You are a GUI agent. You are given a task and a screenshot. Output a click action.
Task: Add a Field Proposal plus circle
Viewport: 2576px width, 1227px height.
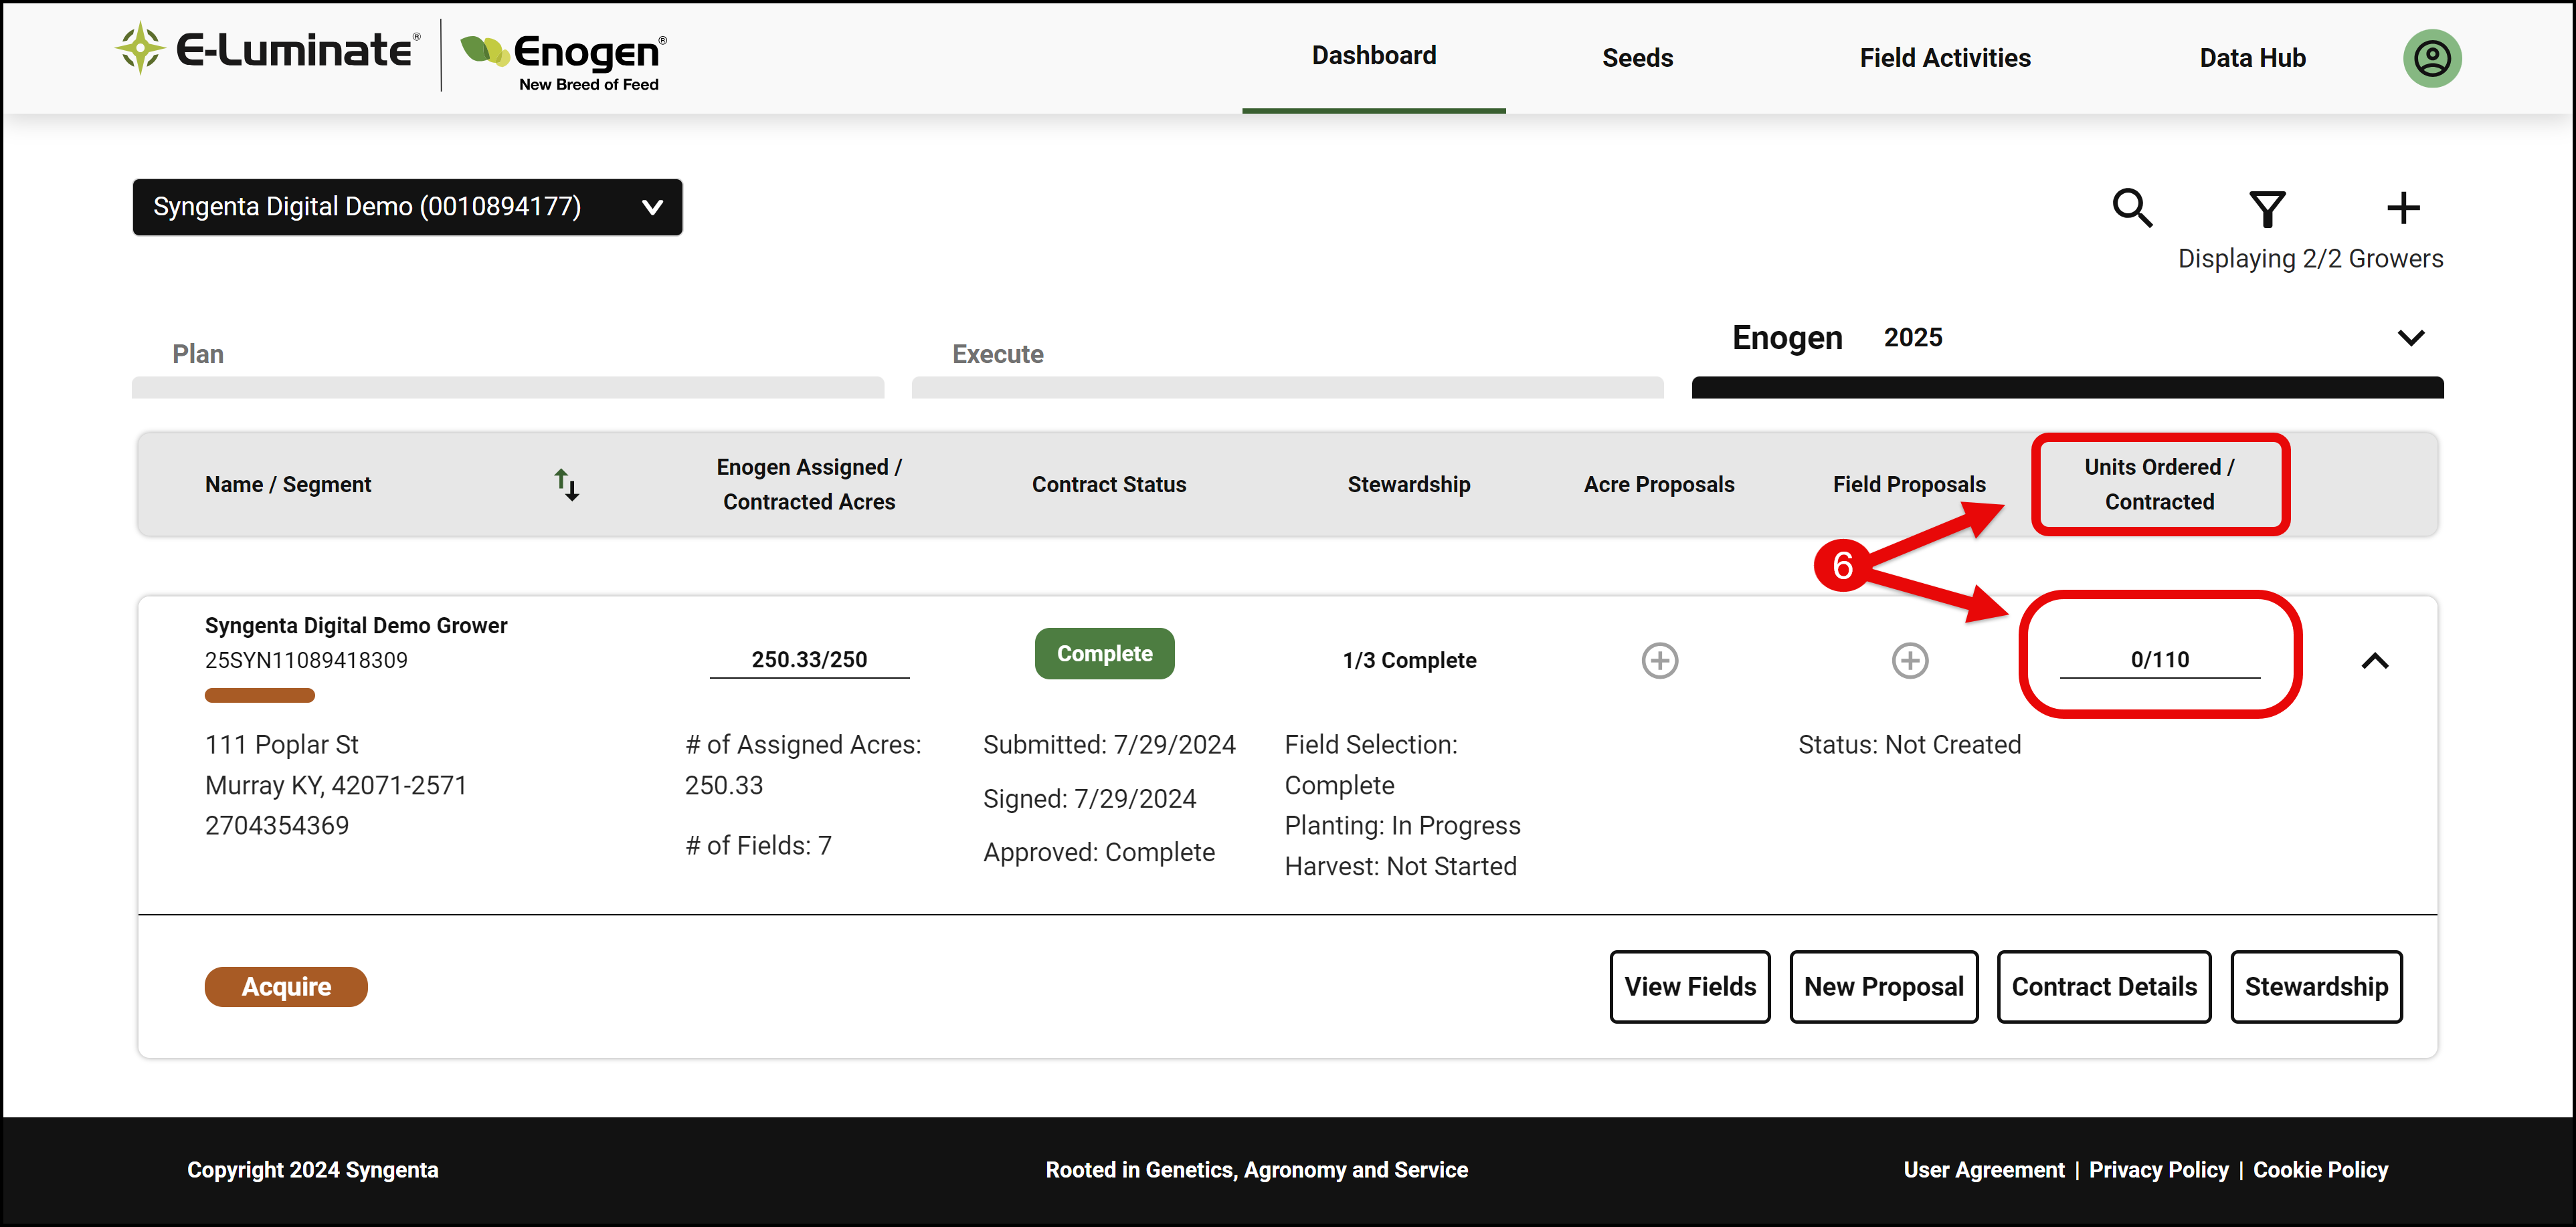click(1909, 661)
